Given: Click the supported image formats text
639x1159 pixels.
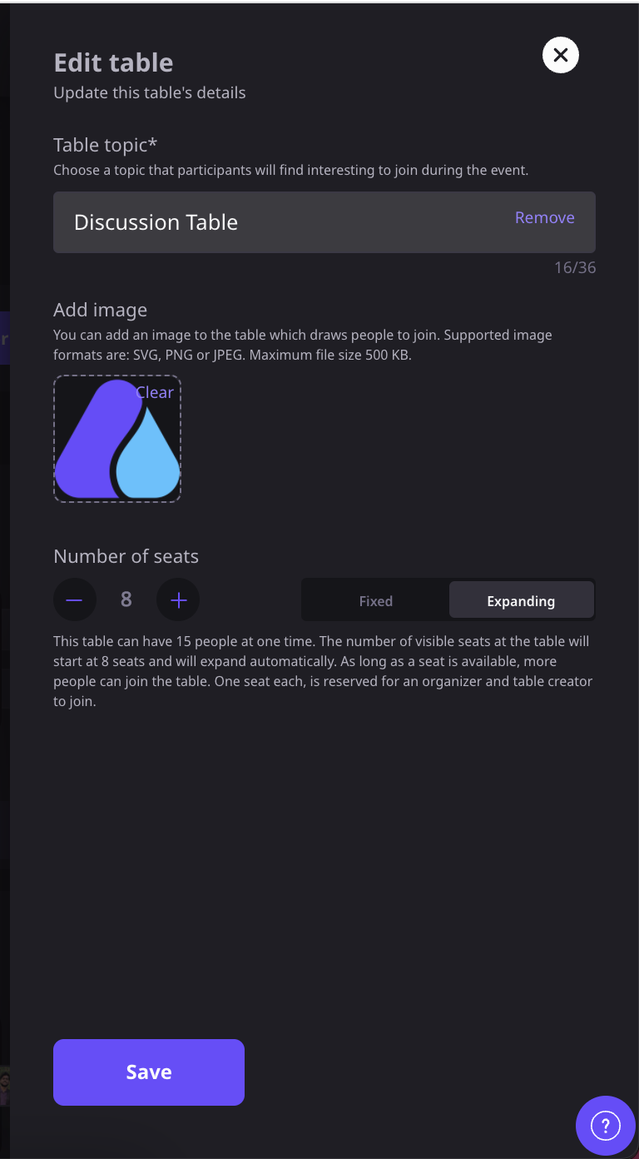Looking at the screenshot, I should click(303, 345).
